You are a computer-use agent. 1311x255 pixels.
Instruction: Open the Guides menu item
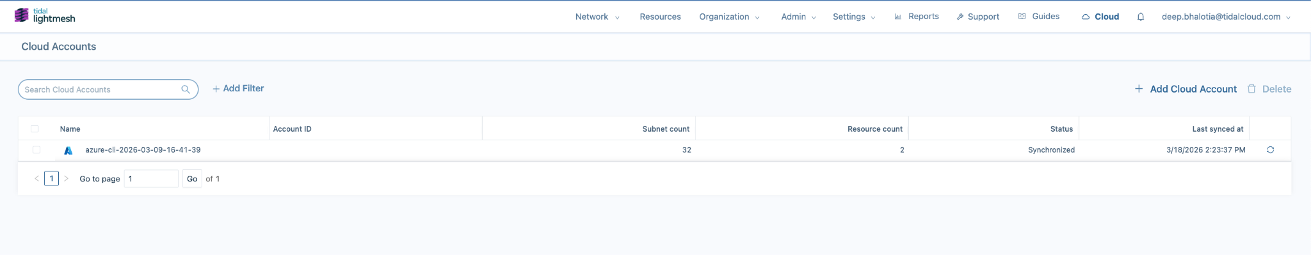[x=1038, y=17]
